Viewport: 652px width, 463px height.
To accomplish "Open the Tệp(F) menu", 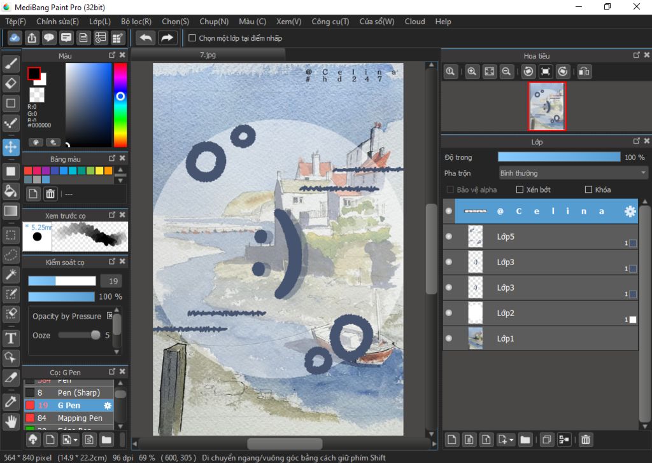I will pos(15,22).
